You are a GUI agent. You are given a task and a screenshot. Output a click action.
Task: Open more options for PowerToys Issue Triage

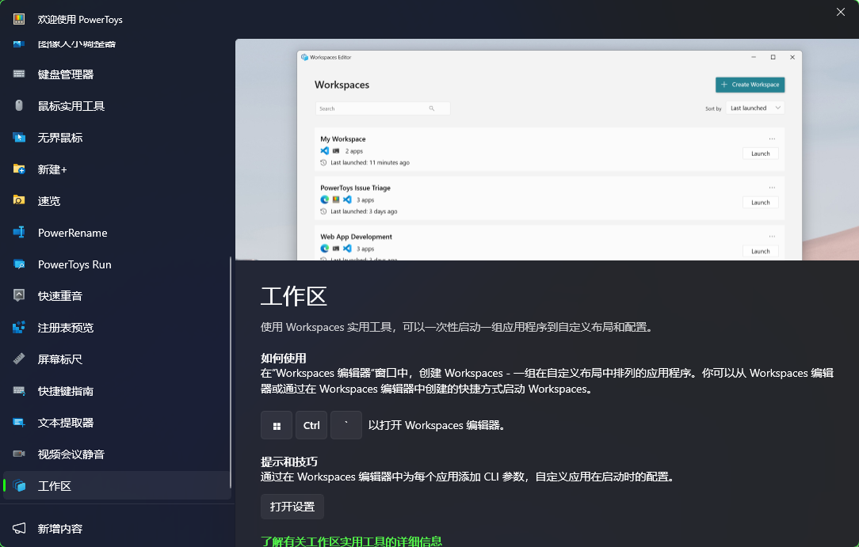pyautogui.click(x=772, y=187)
